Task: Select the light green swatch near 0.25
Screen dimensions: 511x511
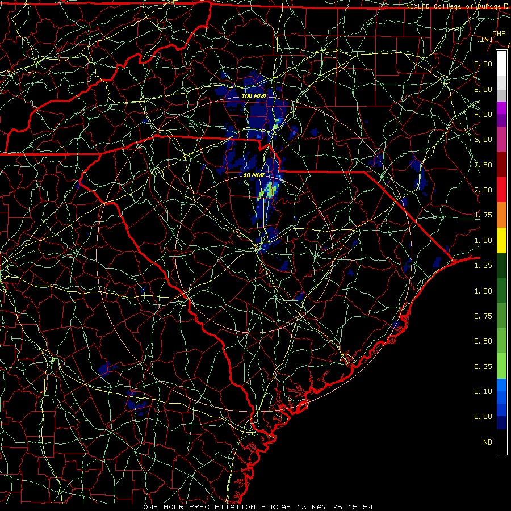Action: click(501, 366)
